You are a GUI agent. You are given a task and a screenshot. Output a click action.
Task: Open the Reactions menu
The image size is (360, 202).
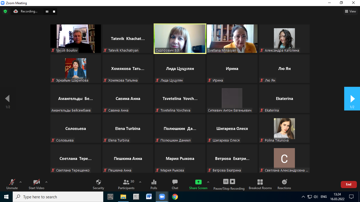(284, 184)
